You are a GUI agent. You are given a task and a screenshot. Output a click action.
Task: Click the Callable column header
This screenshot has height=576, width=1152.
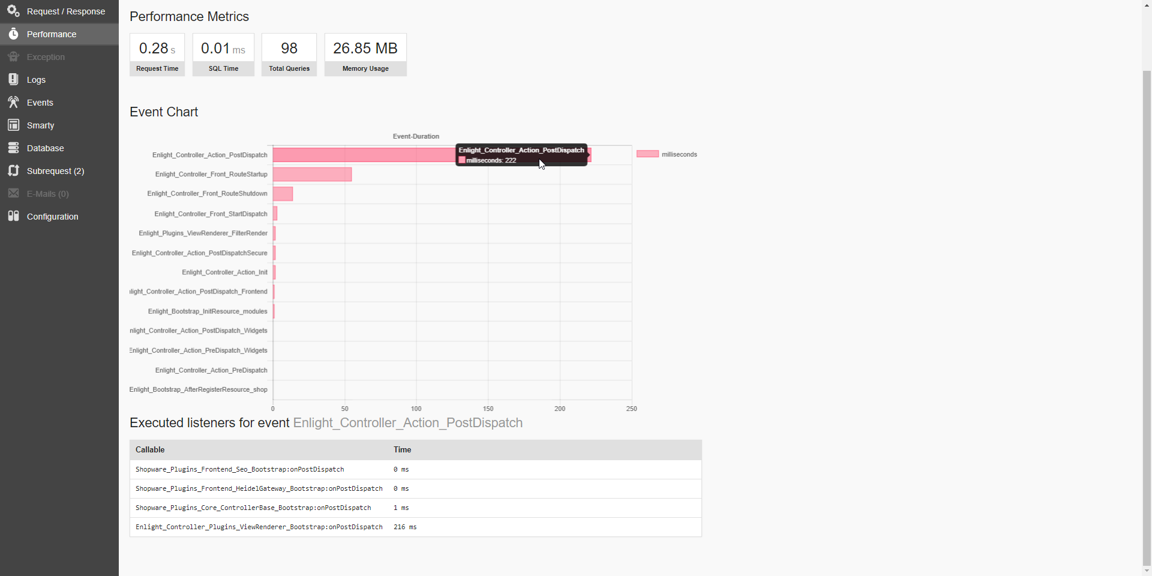click(150, 449)
